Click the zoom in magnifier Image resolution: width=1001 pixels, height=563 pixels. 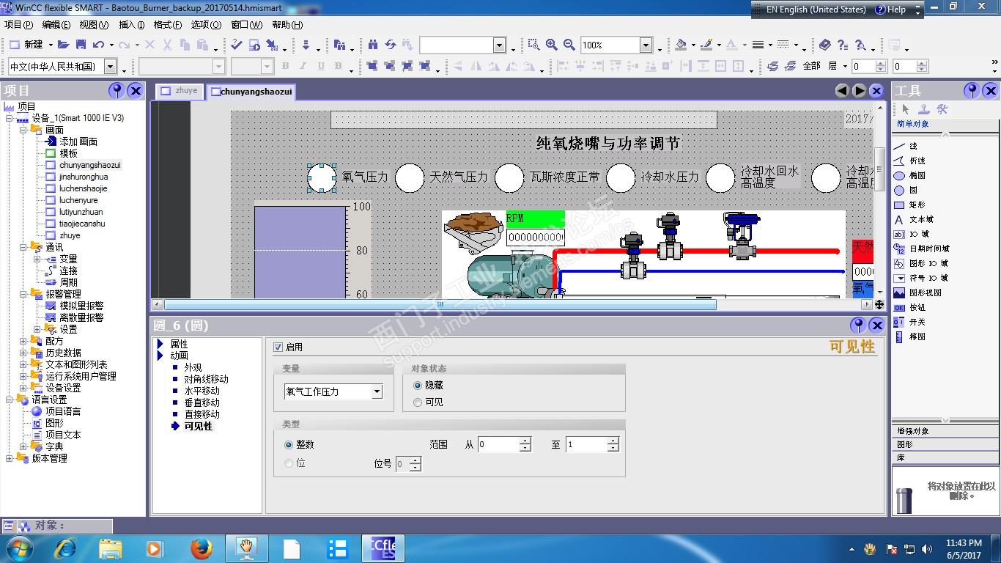coord(552,45)
